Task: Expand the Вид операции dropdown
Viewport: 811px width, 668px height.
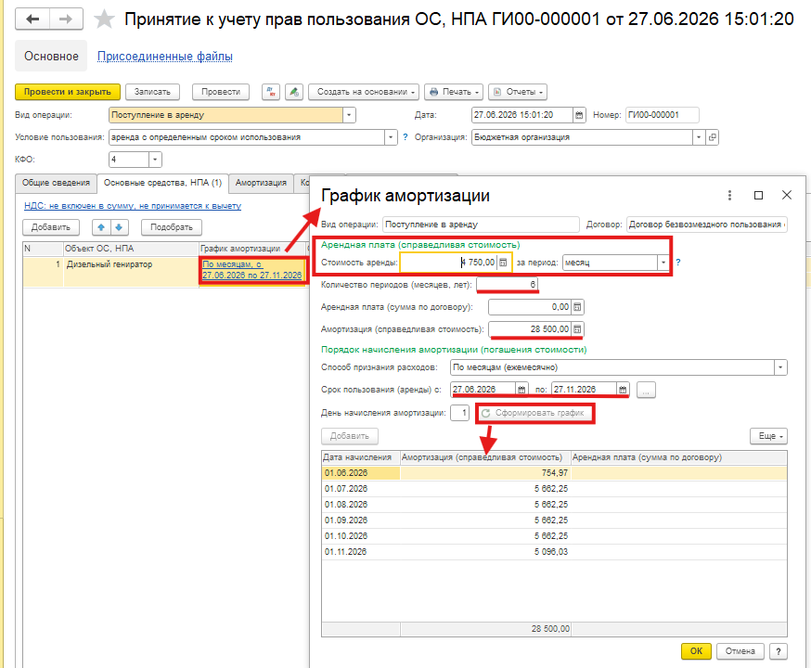Action: (x=349, y=115)
